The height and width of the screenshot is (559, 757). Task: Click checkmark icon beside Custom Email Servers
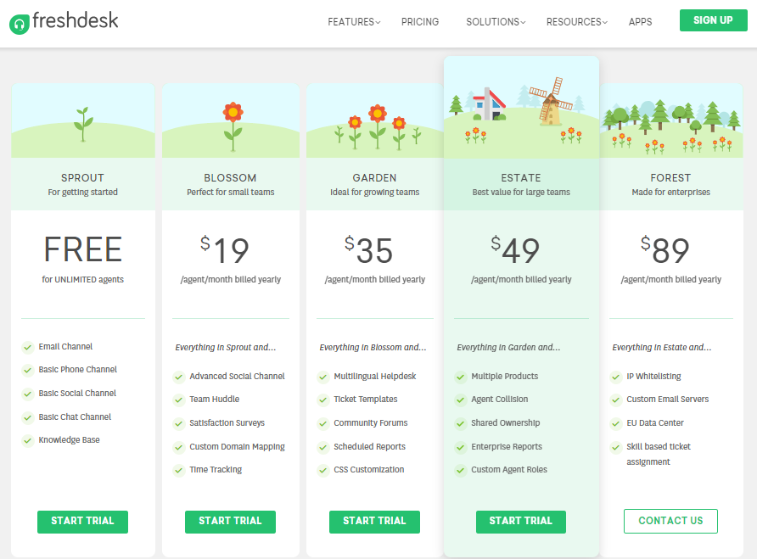(615, 400)
